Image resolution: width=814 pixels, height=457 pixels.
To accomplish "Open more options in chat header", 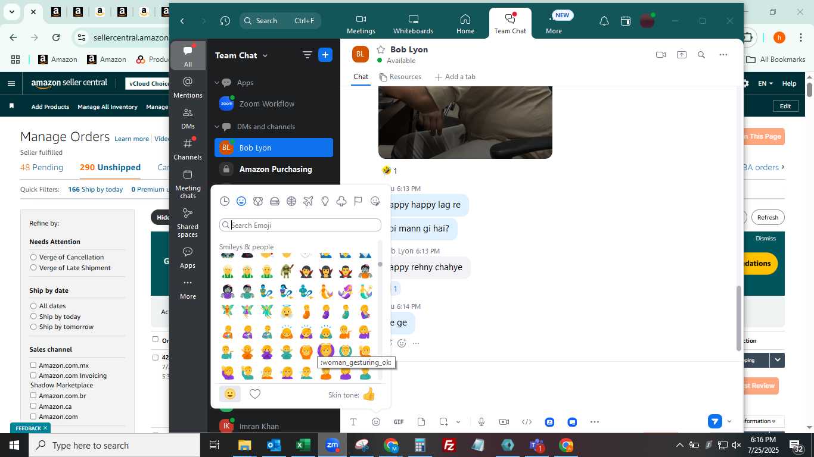I will tap(723, 55).
